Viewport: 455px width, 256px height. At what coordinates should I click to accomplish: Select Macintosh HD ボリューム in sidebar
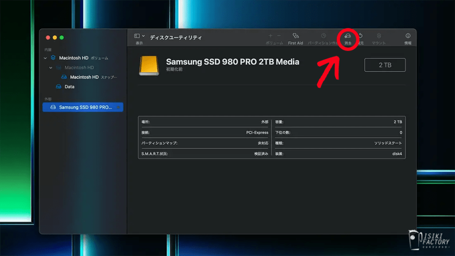(84, 58)
